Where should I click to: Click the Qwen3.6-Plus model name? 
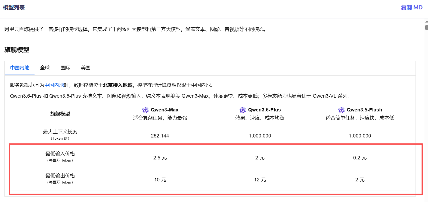[x=264, y=110]
